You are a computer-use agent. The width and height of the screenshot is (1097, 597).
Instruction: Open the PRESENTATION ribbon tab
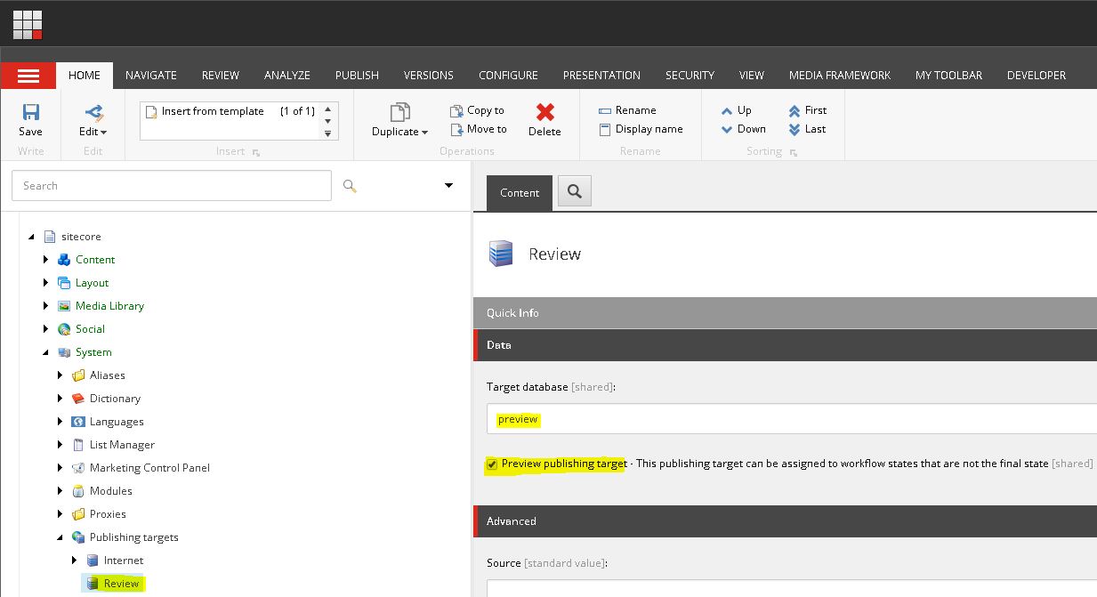coord(601,76)
